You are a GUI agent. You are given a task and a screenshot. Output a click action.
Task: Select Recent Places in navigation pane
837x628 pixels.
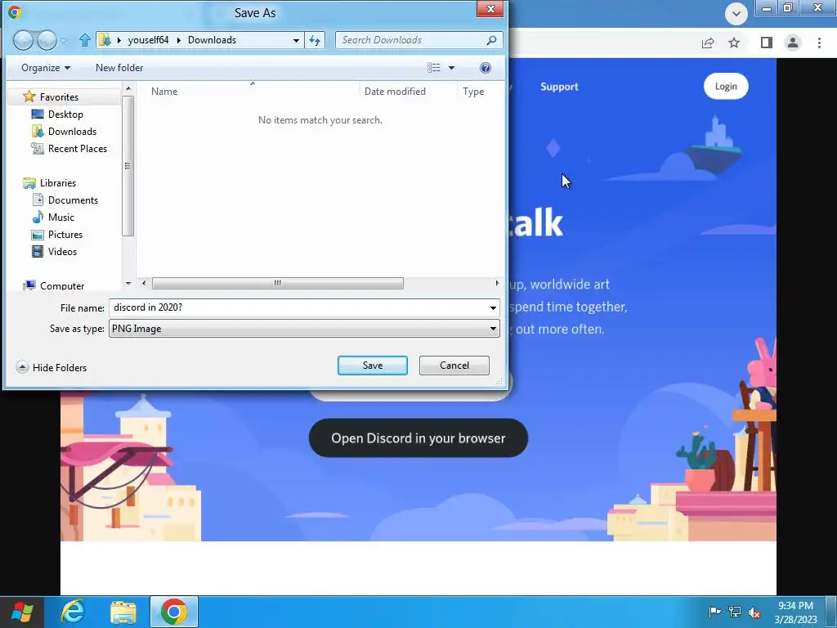(78, 149)
